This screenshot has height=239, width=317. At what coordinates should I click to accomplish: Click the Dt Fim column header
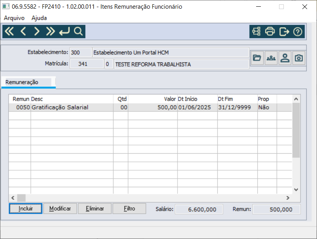(237, 99)
